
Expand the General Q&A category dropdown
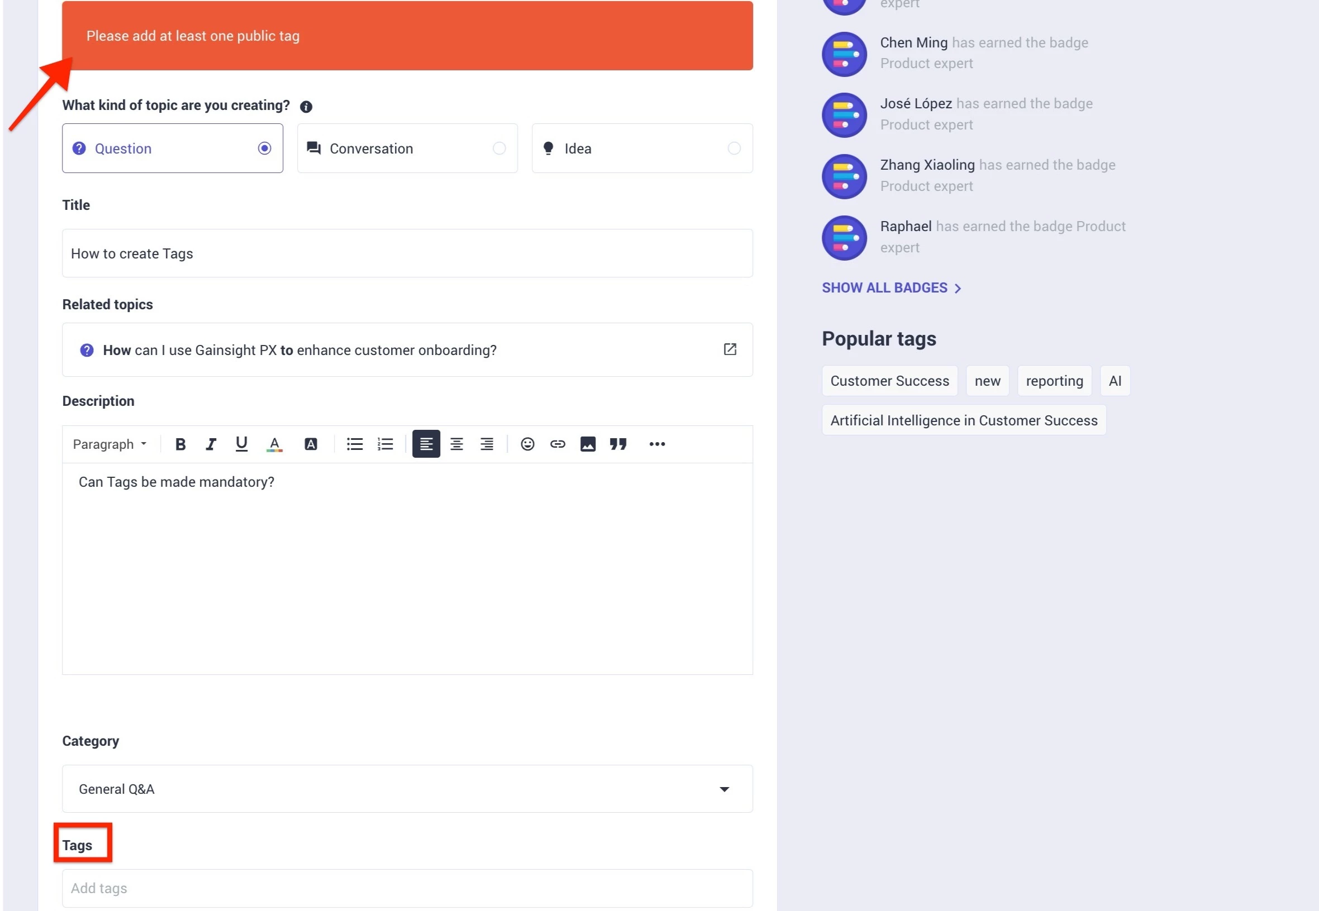[407, 789]
